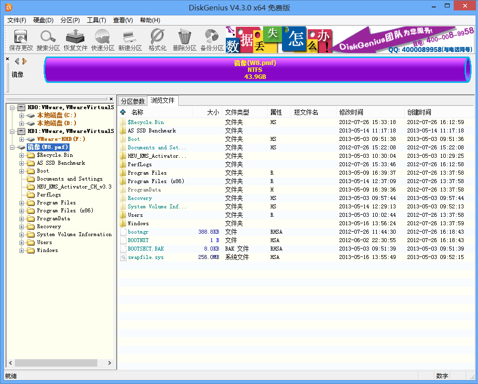Expand the Users tree folder
Image resolution: width=478 pixels, height=384 pixels.
pos(21,243)
